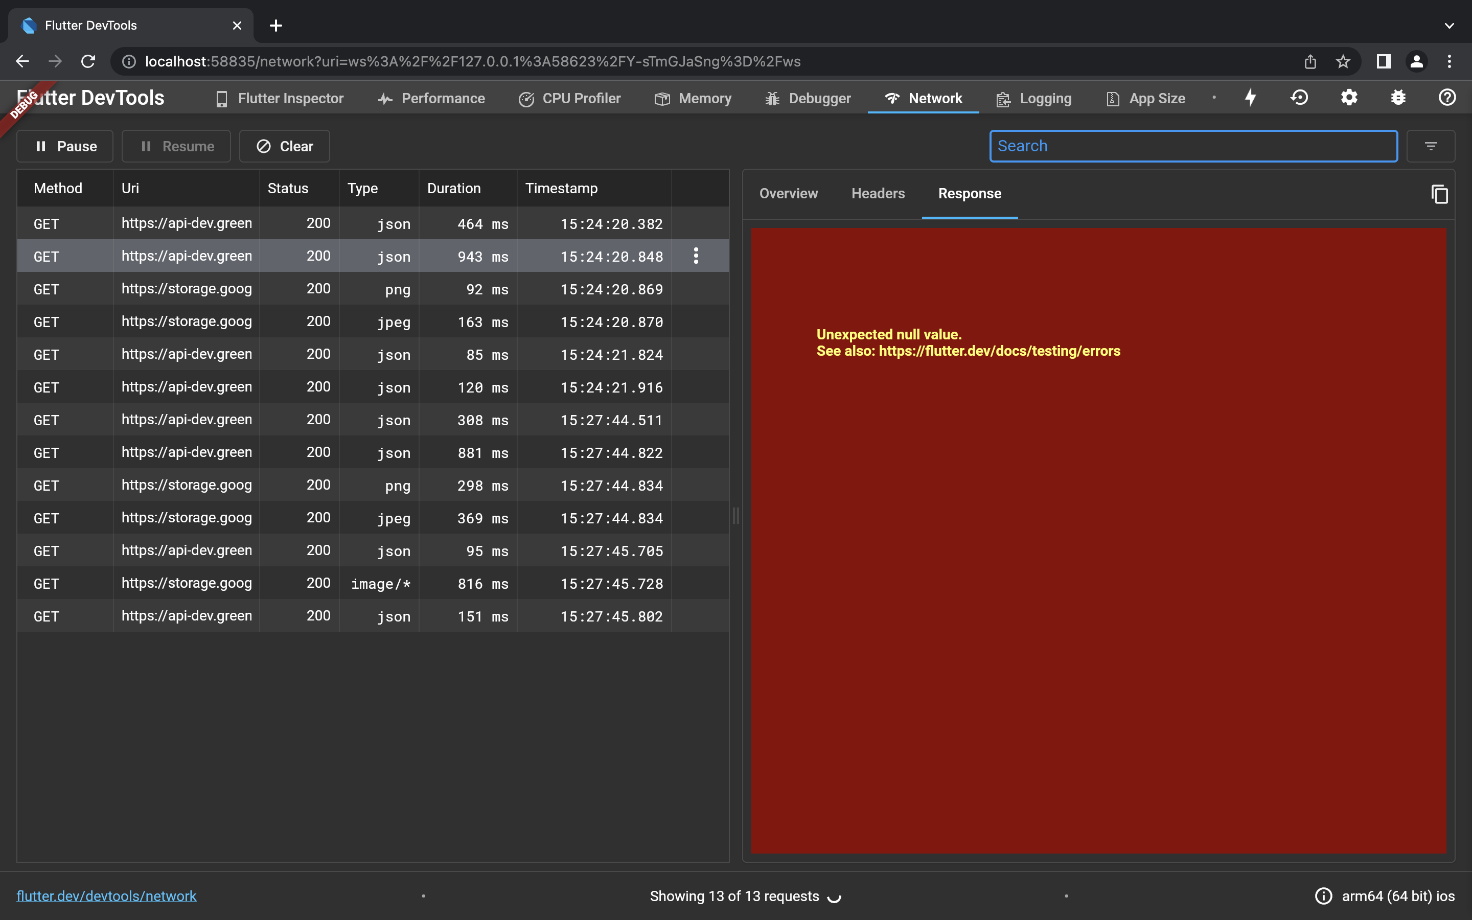Open the network filter options

pyautogui.click(x=1431, y=146)
